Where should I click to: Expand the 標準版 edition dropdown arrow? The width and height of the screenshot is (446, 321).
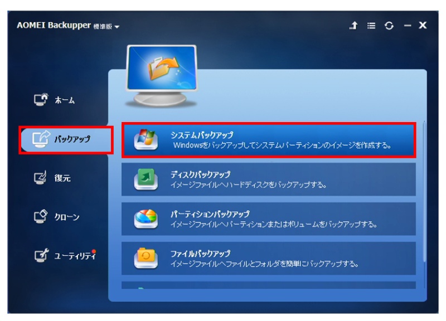coord(117,27)
